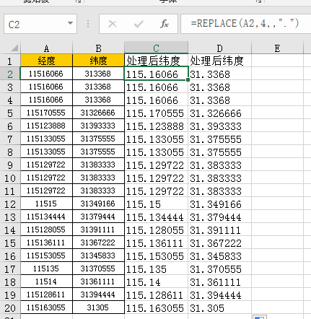Select cell C8 showing 115.133055
Image resolution: width=311 pixels, height=319 pixels.
click(x=156, y=152)
